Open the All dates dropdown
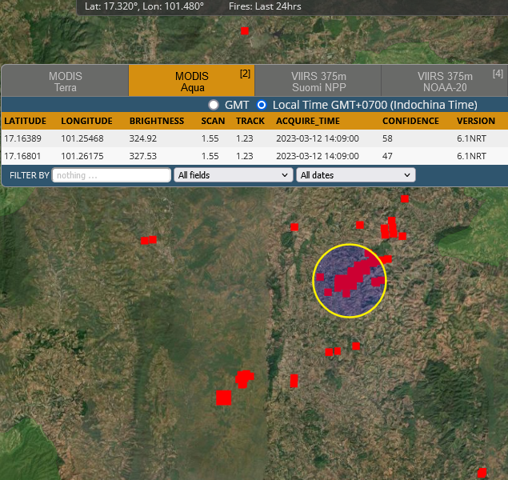The height and width of the screenshot is (480, 508). 356,175
